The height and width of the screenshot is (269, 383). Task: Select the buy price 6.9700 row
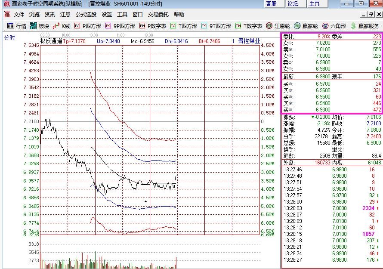(x=332, y=84)
